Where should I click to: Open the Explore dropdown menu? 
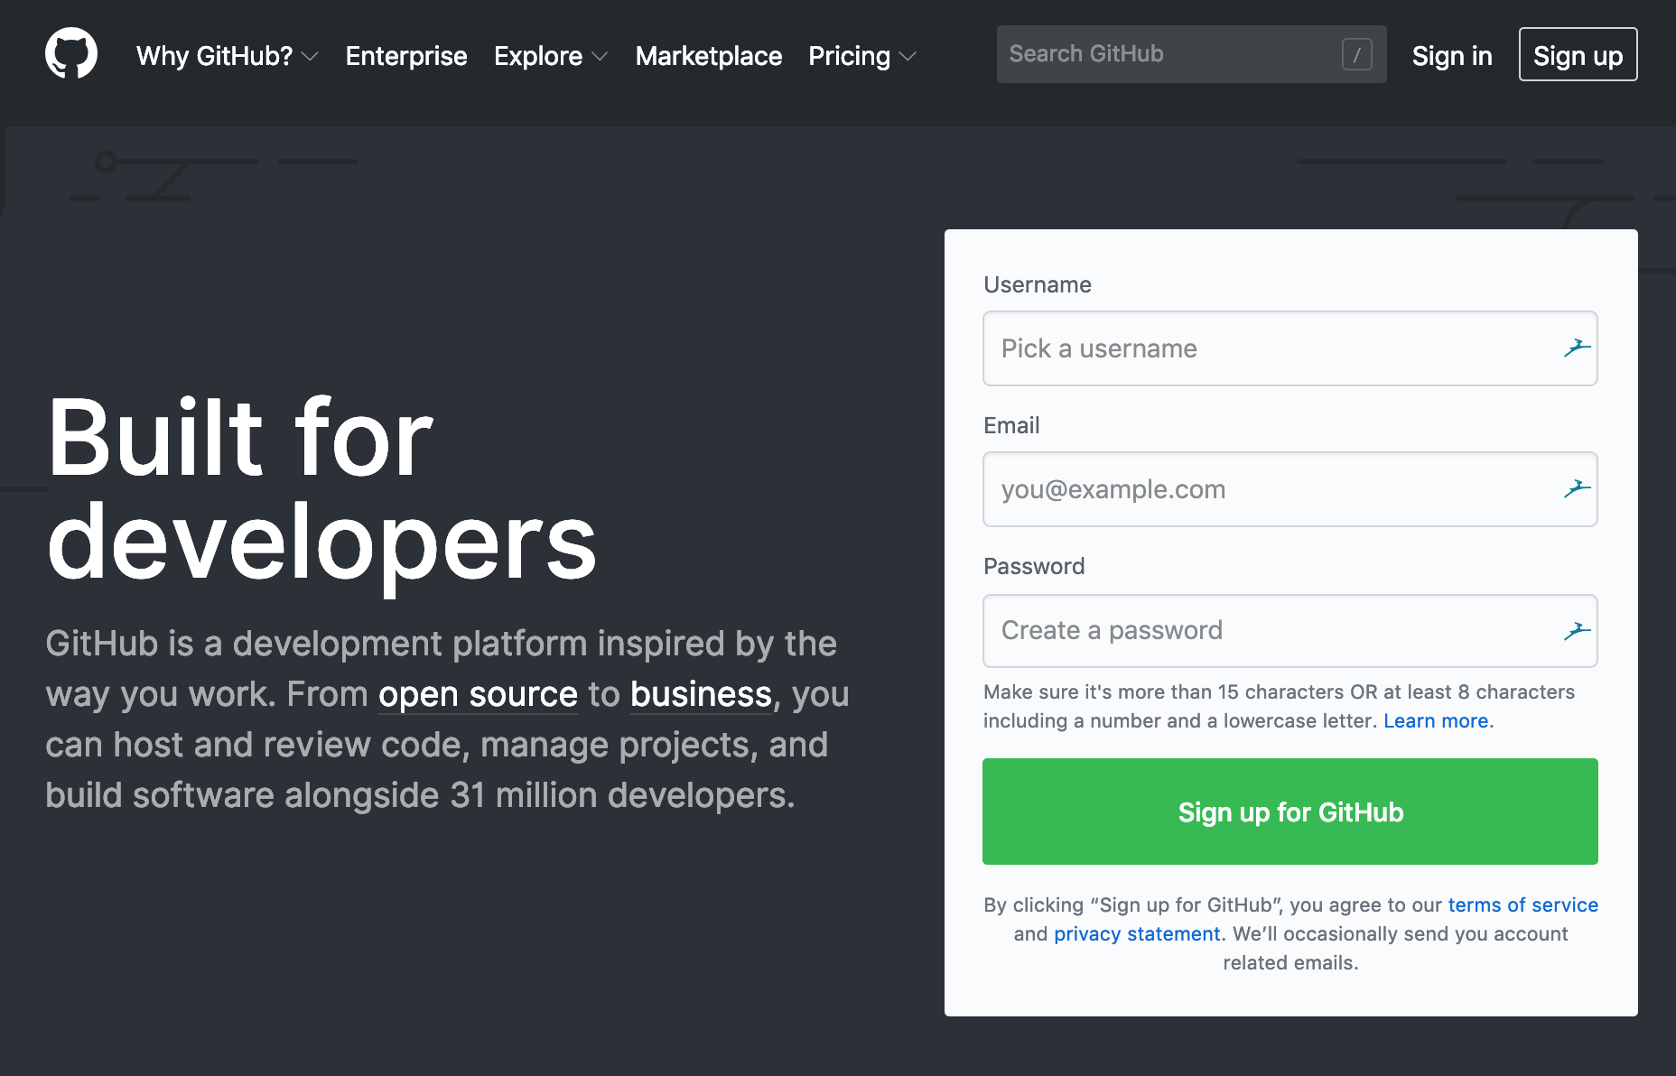[550, 56]
